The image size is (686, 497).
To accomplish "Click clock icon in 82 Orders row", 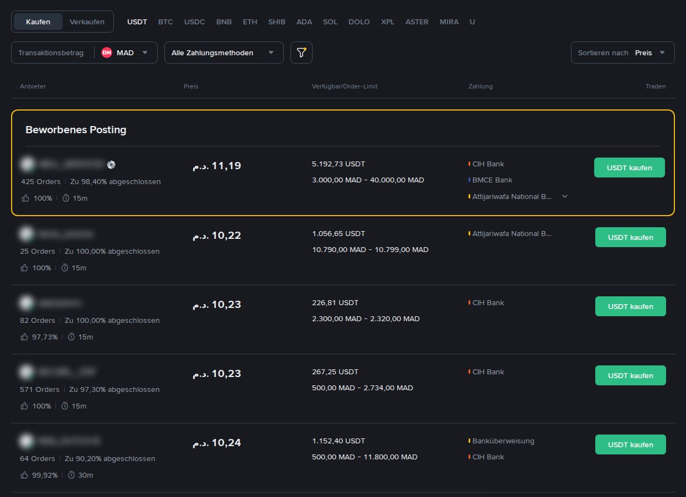I will click(x=71, y=337).
